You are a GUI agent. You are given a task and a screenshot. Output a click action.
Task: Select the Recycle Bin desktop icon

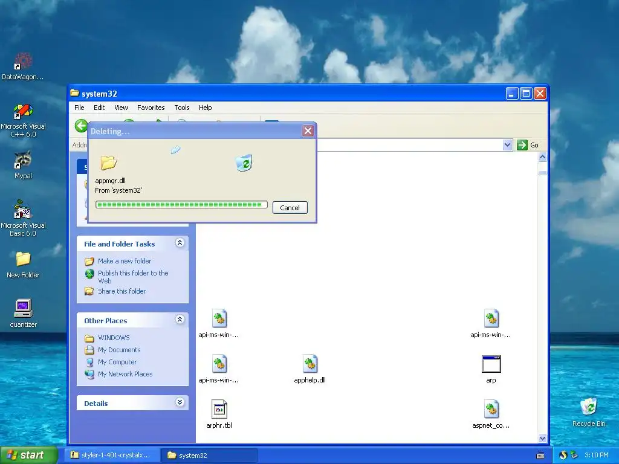click(589, 412)
